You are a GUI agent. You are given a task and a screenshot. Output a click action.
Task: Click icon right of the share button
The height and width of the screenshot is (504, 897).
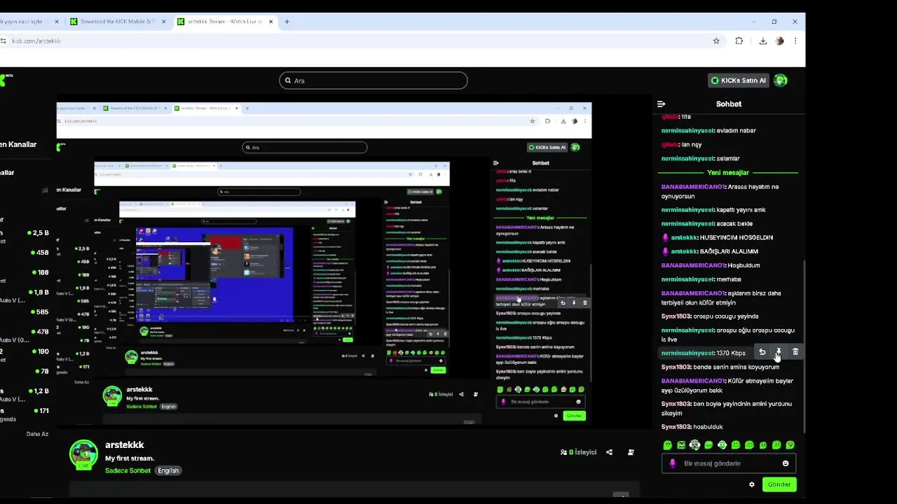(631, 452)
